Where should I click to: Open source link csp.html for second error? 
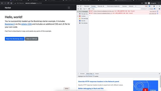click(153, 14)
